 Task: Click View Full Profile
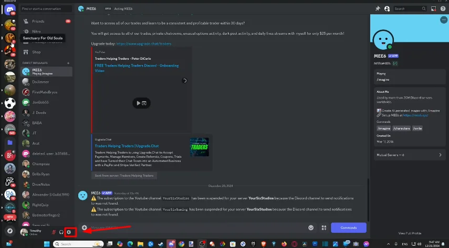(x=410, y=233)
